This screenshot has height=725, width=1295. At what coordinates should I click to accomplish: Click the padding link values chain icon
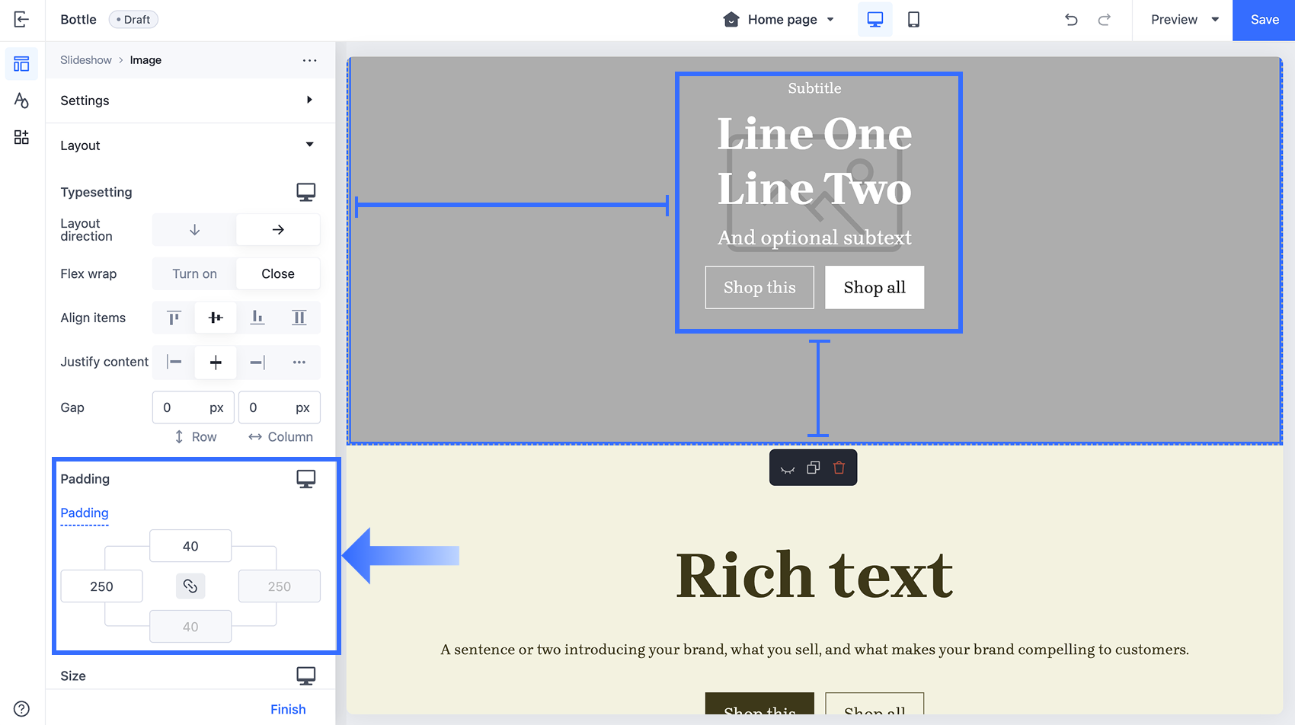(190, 586)
